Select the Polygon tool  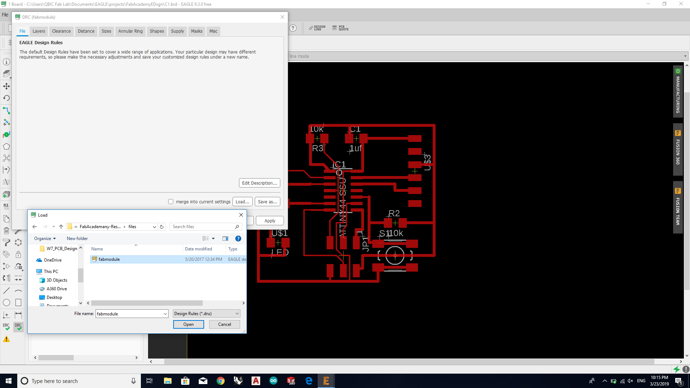coord(6,147)
